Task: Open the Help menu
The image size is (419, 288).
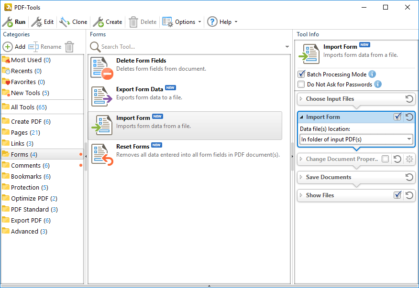Action: [222, 22]
